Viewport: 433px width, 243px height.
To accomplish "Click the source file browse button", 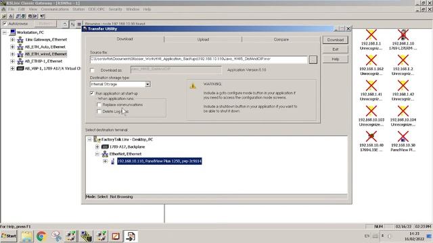I will coord(313,59).
